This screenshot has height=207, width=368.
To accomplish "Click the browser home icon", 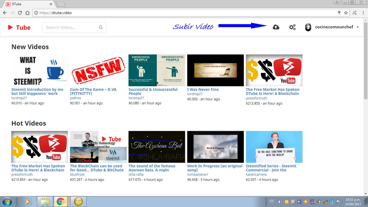I will [x=27, y=13].
